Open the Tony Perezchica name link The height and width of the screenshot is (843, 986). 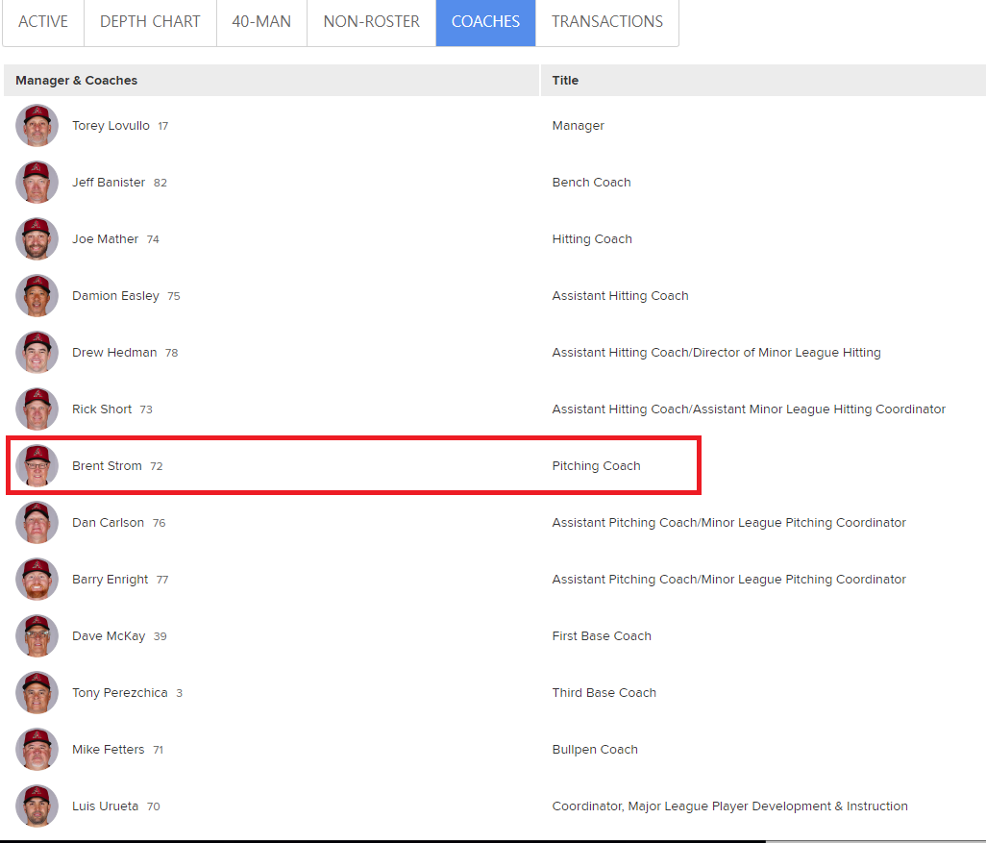coord(119,693)
